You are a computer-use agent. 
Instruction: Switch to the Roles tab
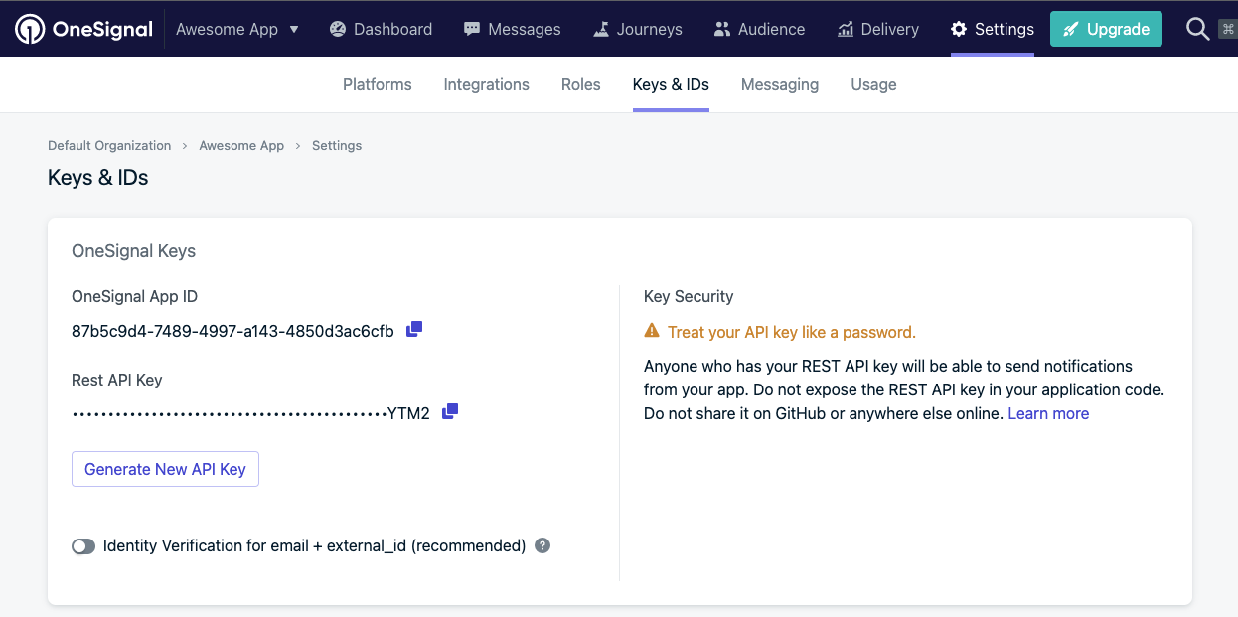click(580, 84)
